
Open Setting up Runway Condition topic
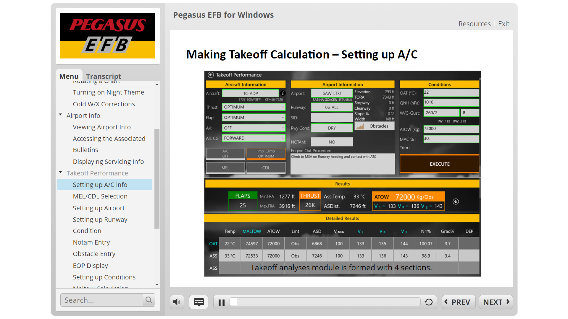[100, 225]
